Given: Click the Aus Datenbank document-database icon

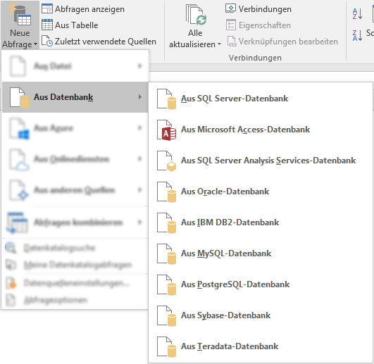Looking at the screenshot, I should pyautogui.click(x=19, y=97).
